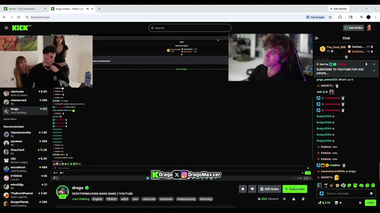This screenshot has width=380, height=213.
Task: Open site information icon in address bar
Action: tap(27, 17)
